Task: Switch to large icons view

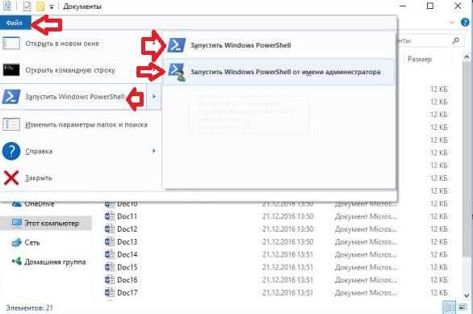Action: coord(463,308)
